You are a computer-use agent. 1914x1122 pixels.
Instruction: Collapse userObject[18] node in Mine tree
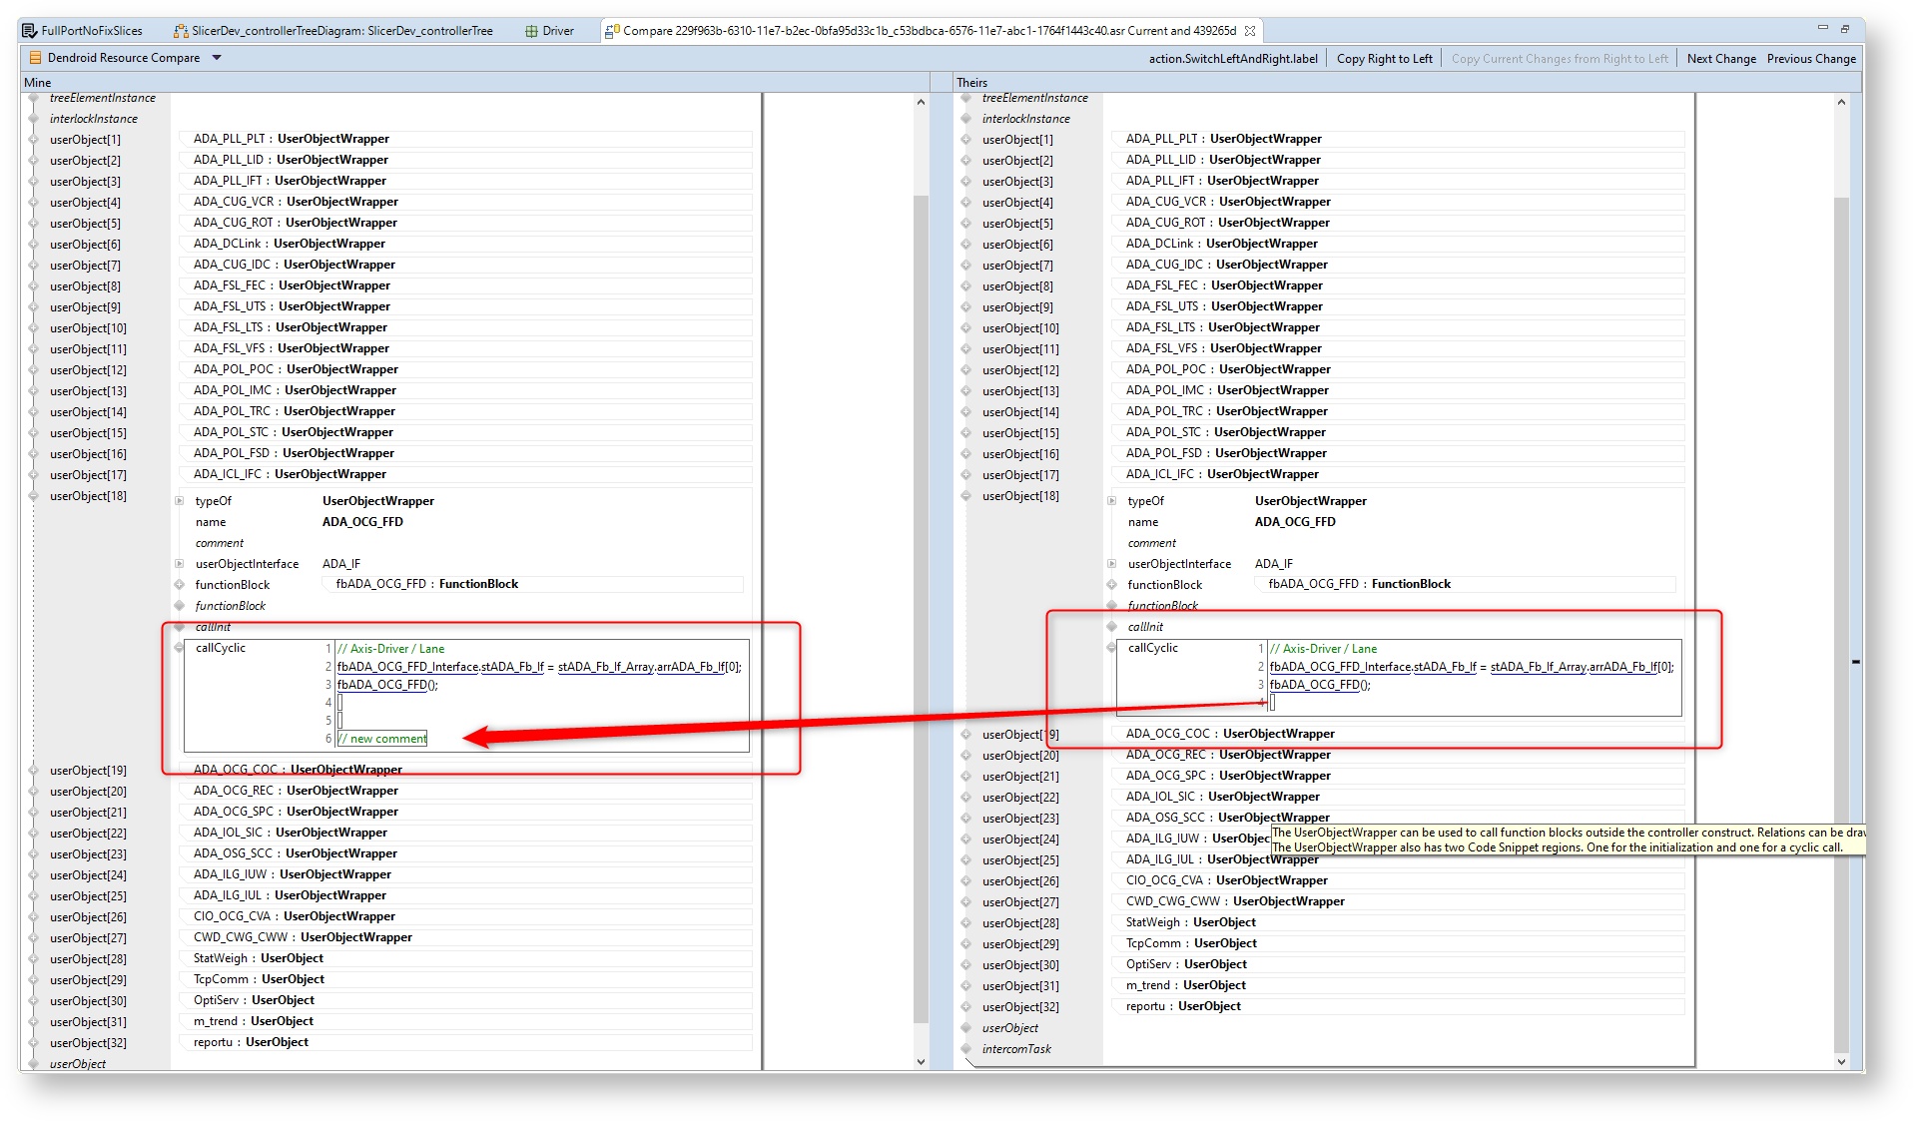click(x=33, y=496)
